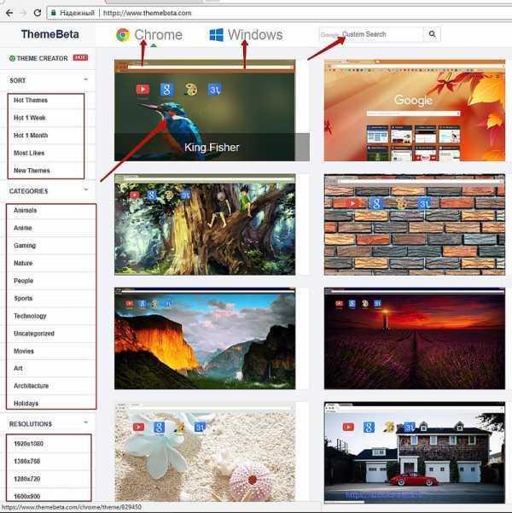Switch to the Chrome themes tab
The width and height of the screenshot is (512, 513).
(159, 35)
